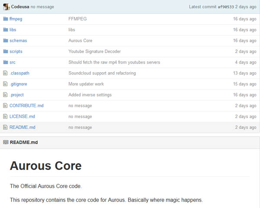The width and height of the screenshot is (260, 208).
Task: Click the CONTRIBUTE.md file icon
Action: click(5, 106)
